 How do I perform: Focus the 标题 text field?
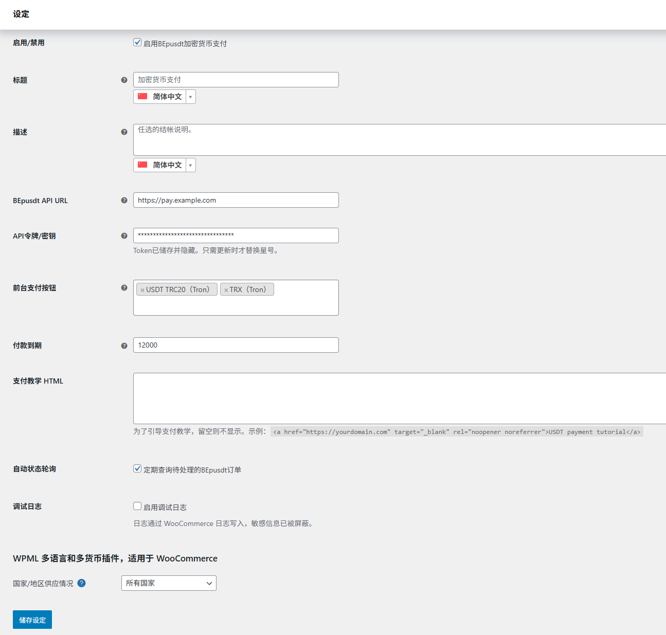click(236, 80)
